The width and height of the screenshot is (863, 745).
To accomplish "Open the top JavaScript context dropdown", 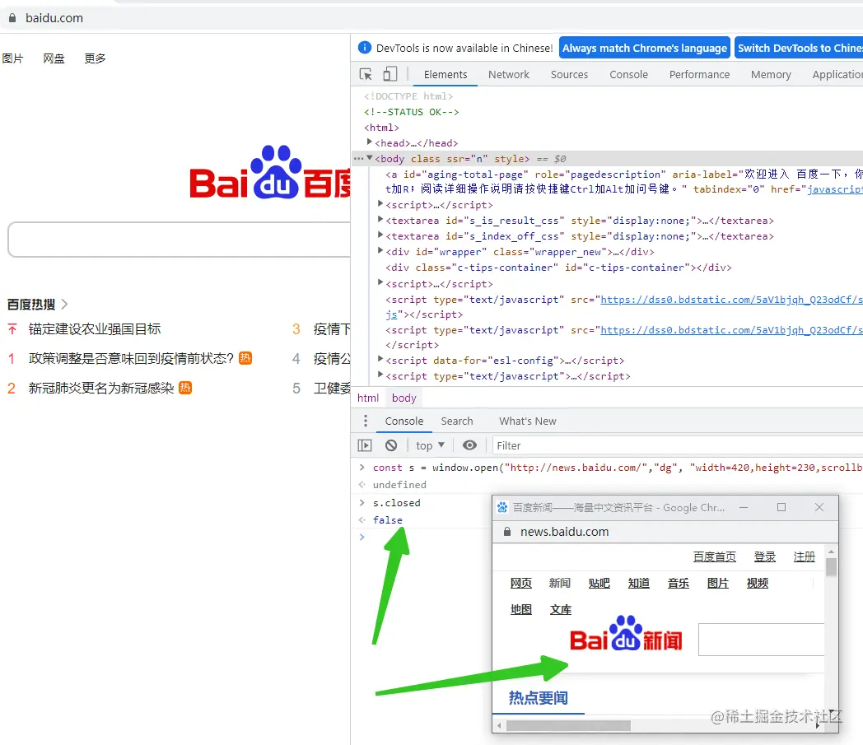I will pos(430,445).
